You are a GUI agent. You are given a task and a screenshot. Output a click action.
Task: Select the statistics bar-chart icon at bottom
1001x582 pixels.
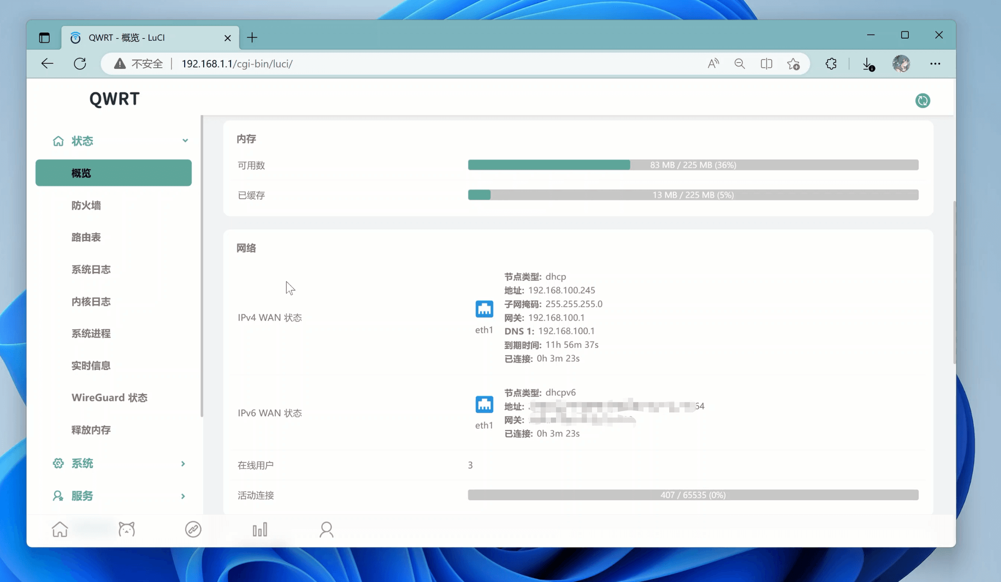tap(260, 529)
